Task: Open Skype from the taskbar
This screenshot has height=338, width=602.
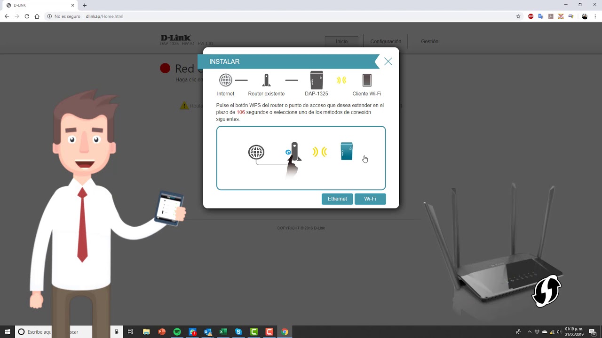Action: pyautogui.click(x=238, y=332)
